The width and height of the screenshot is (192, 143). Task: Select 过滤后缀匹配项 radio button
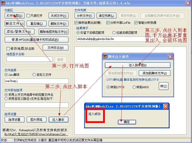tap(114, 32)
